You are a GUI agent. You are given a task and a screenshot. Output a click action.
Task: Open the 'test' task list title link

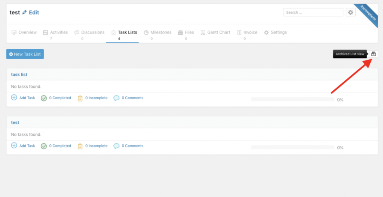coord(15,122)
